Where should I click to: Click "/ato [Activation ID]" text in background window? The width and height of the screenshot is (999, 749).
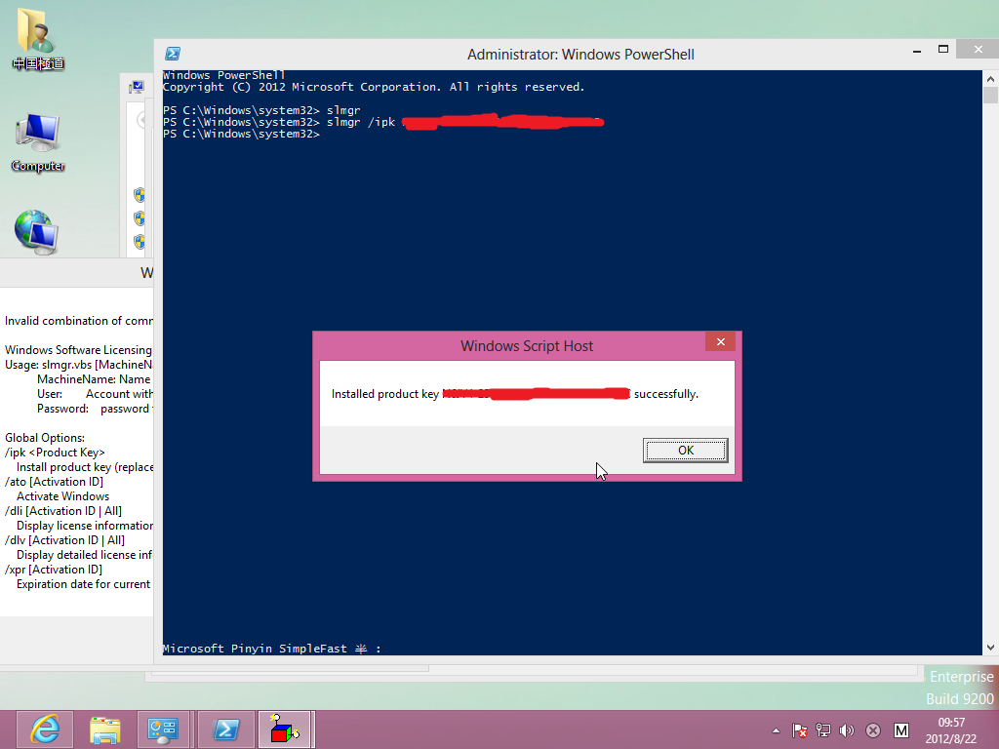(x=55, y=482)
